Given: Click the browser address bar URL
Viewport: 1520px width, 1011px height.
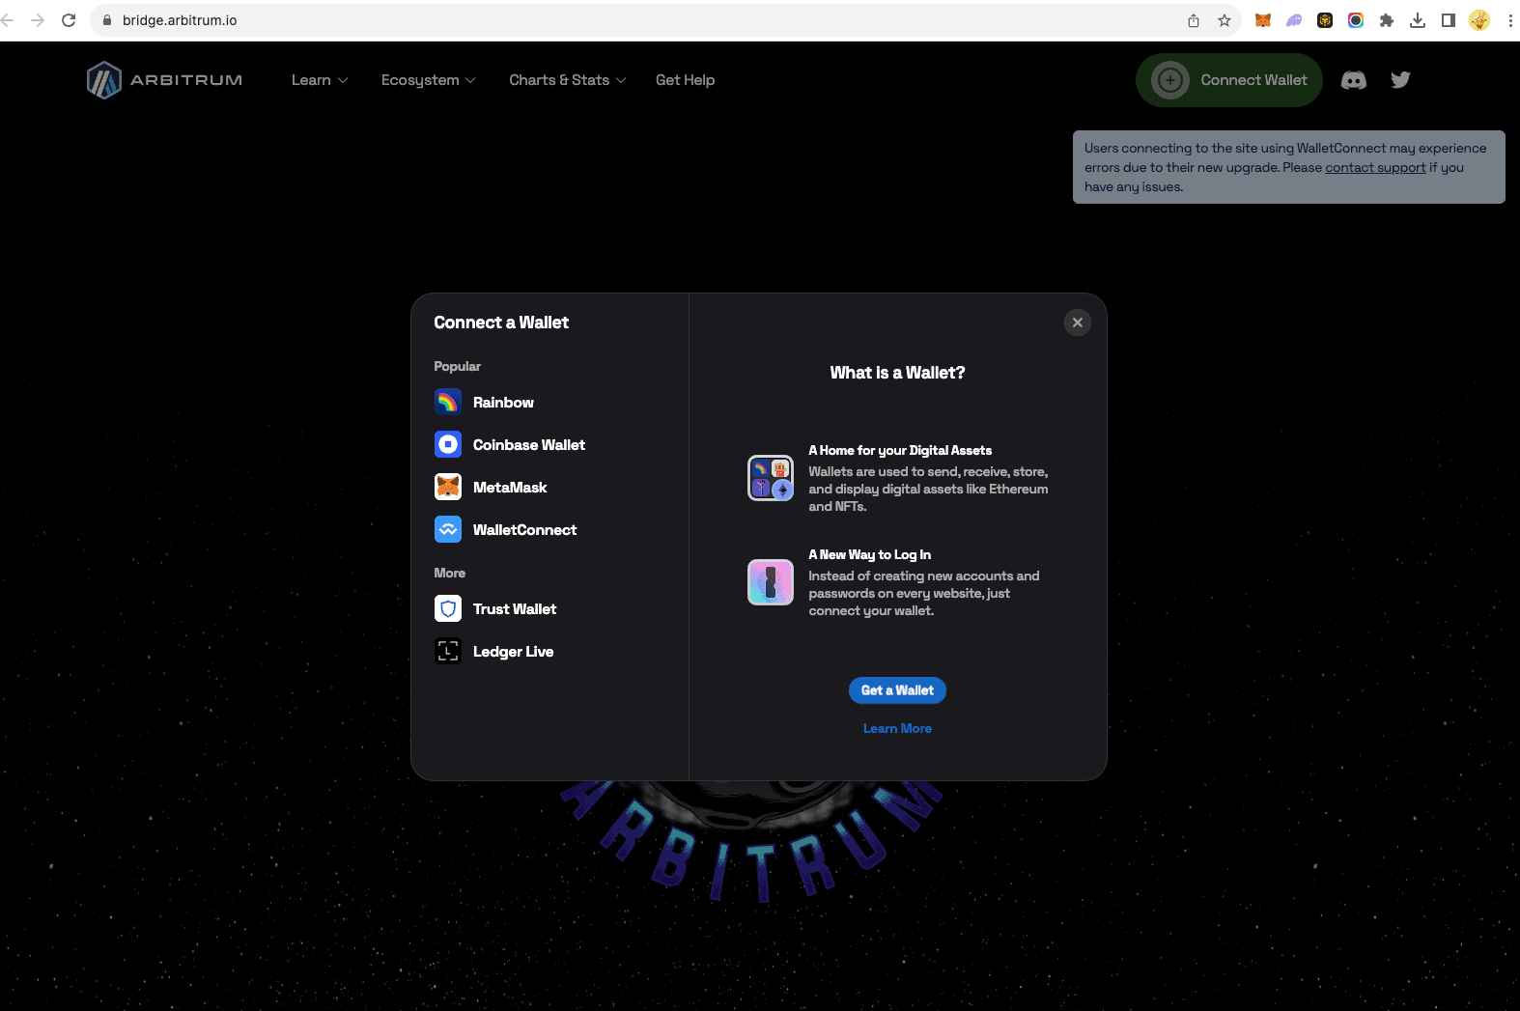Looking at the screenshot, I should pos(180,20).
